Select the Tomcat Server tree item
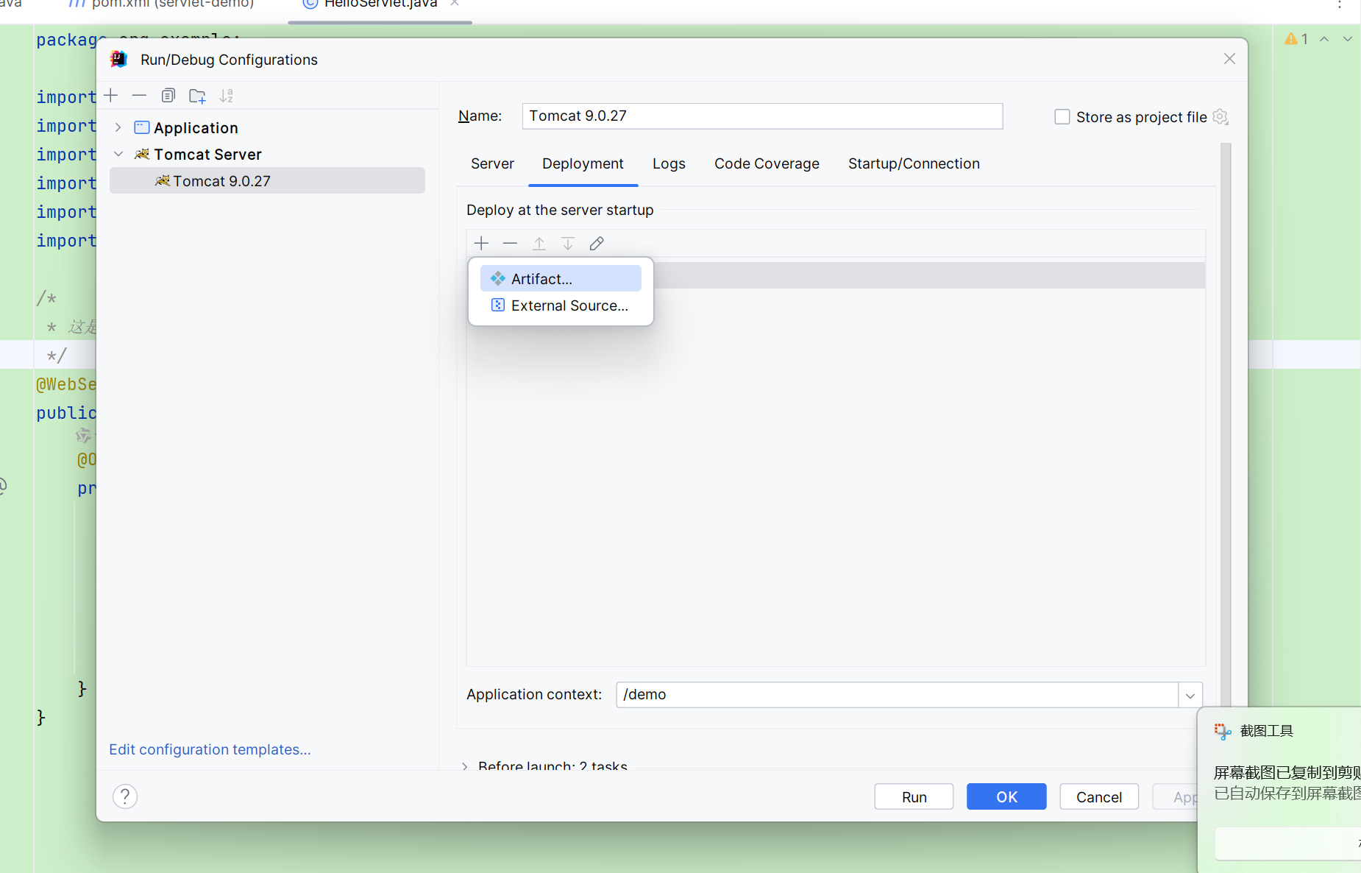Screen dimensions: 1361x873 pos(207,154)
